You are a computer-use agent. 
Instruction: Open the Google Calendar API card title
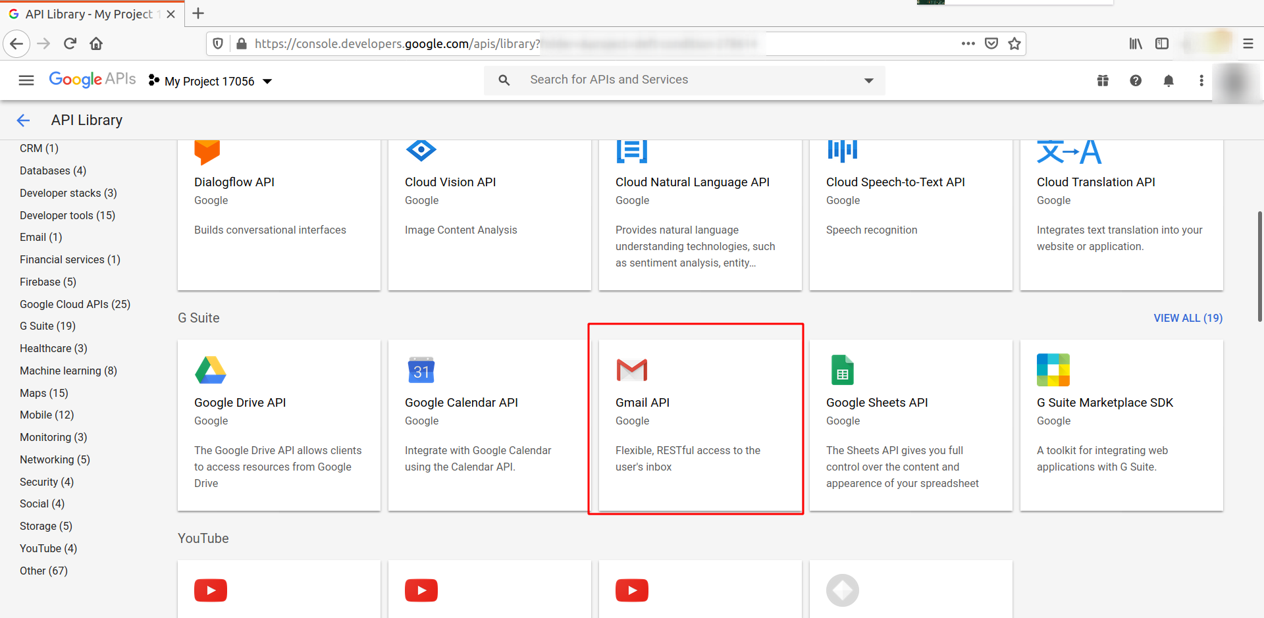(x=461, y=403)
